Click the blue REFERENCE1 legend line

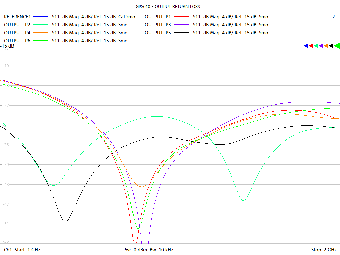tap(40, 16)
